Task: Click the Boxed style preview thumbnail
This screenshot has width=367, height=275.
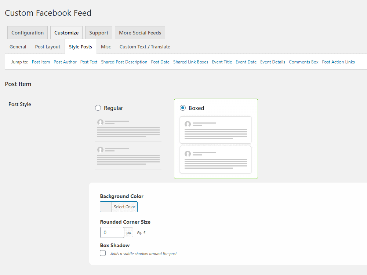Action: 215,145
